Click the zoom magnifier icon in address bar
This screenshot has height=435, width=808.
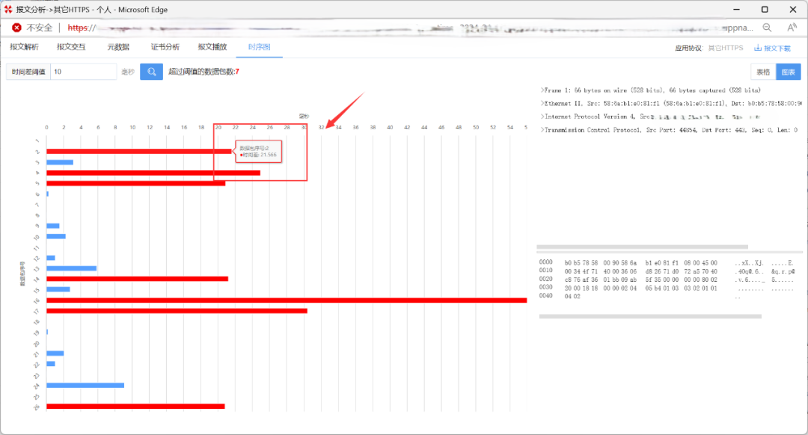coord(767,28)
